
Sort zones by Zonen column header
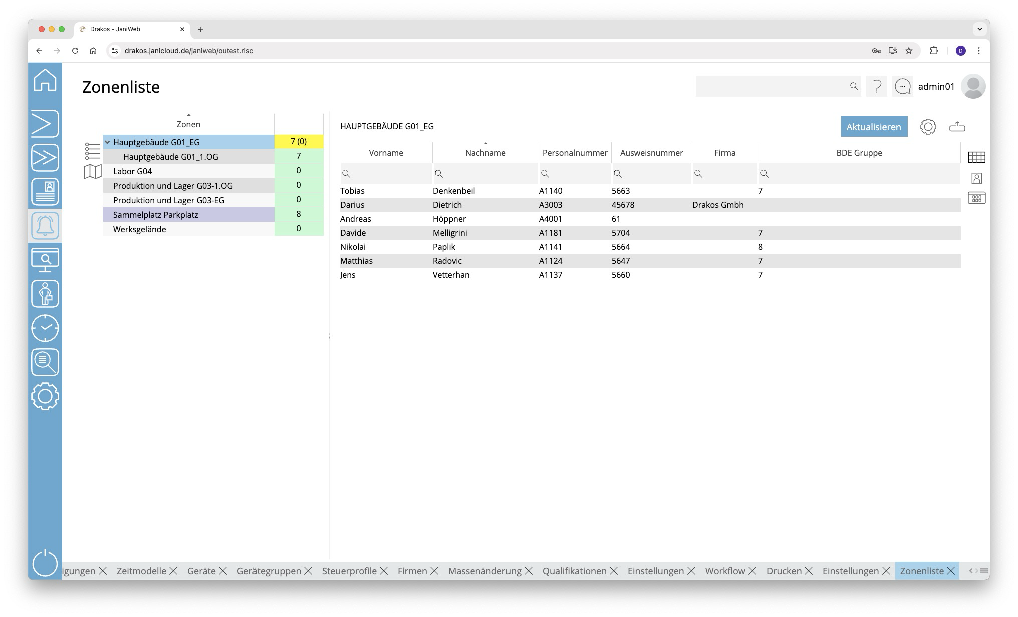(188, 124)
